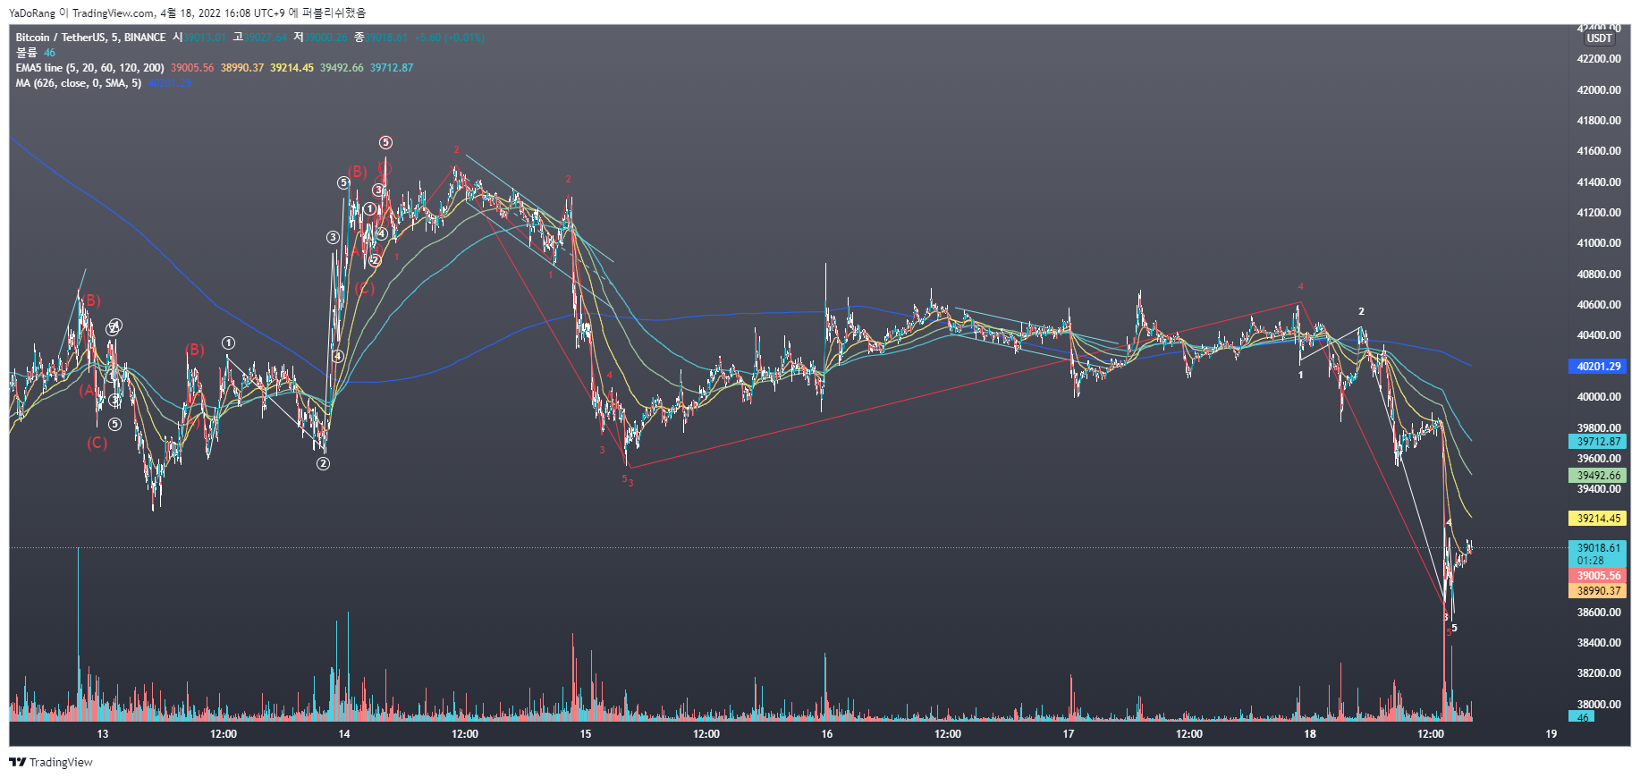The image size is (1640, 778).
Task: Select the 38990.37 value in EMA5 legend
Action: pyautogui.click(x=242, y=68)
